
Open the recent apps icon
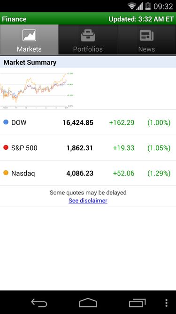(x=138, y=303)
